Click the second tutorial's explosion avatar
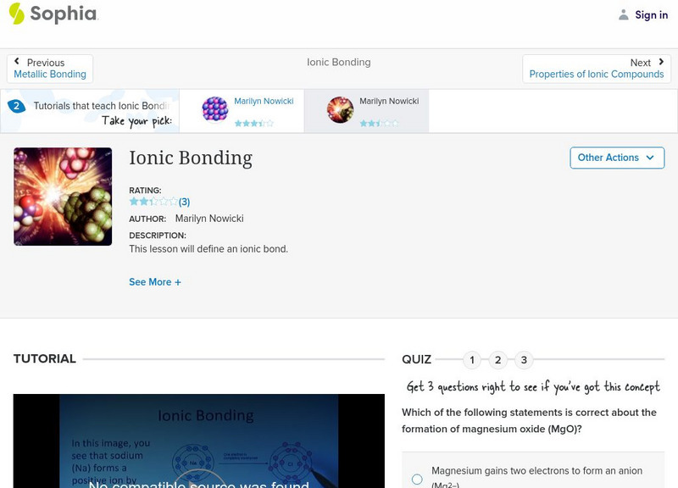This screenshot has width=678, height=488. click(339, 108)
